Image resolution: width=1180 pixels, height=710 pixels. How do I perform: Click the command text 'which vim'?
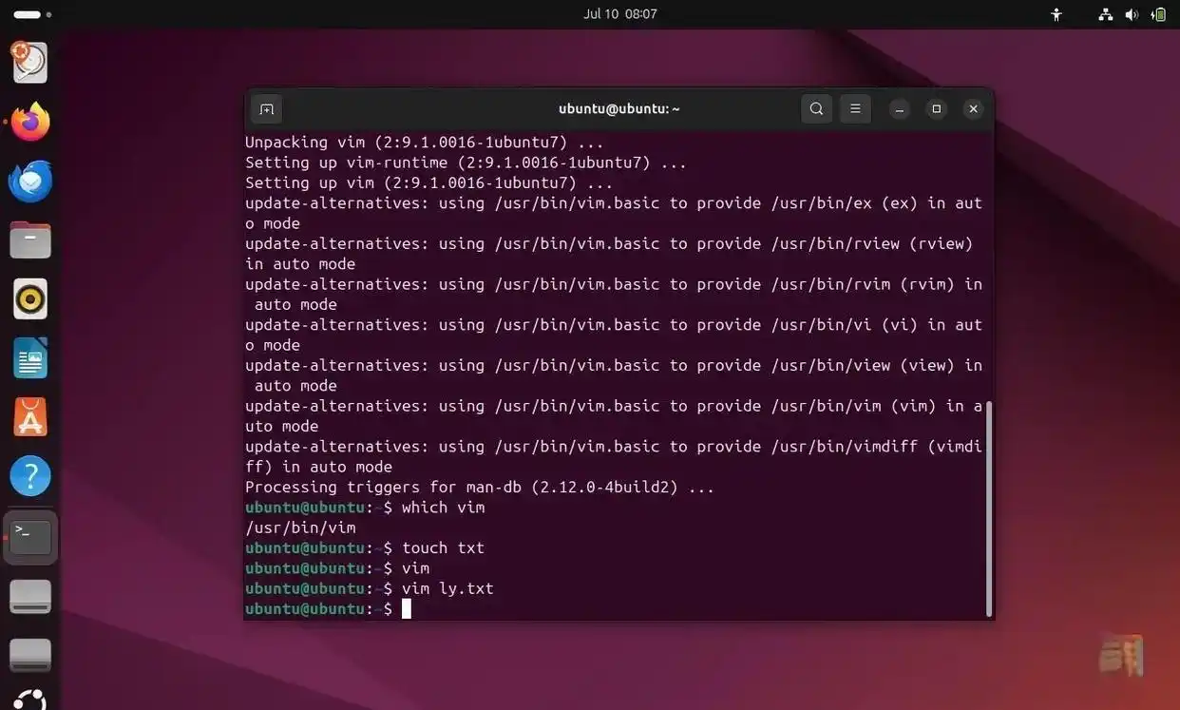[x=443, y=508]
